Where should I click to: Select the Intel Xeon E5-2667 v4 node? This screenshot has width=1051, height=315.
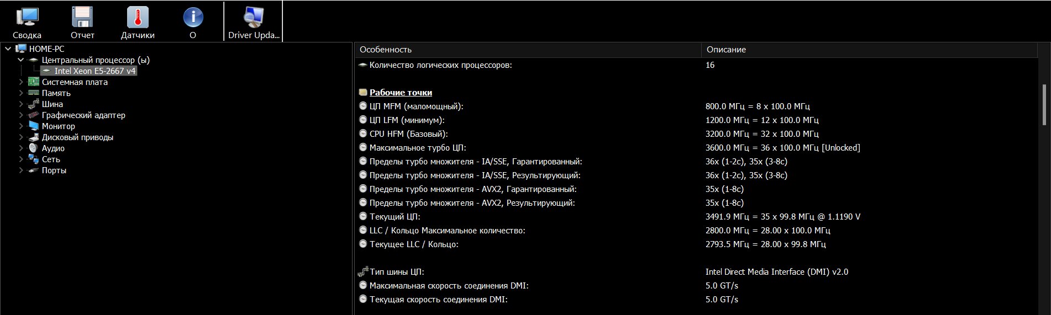(x=94, y=71)
